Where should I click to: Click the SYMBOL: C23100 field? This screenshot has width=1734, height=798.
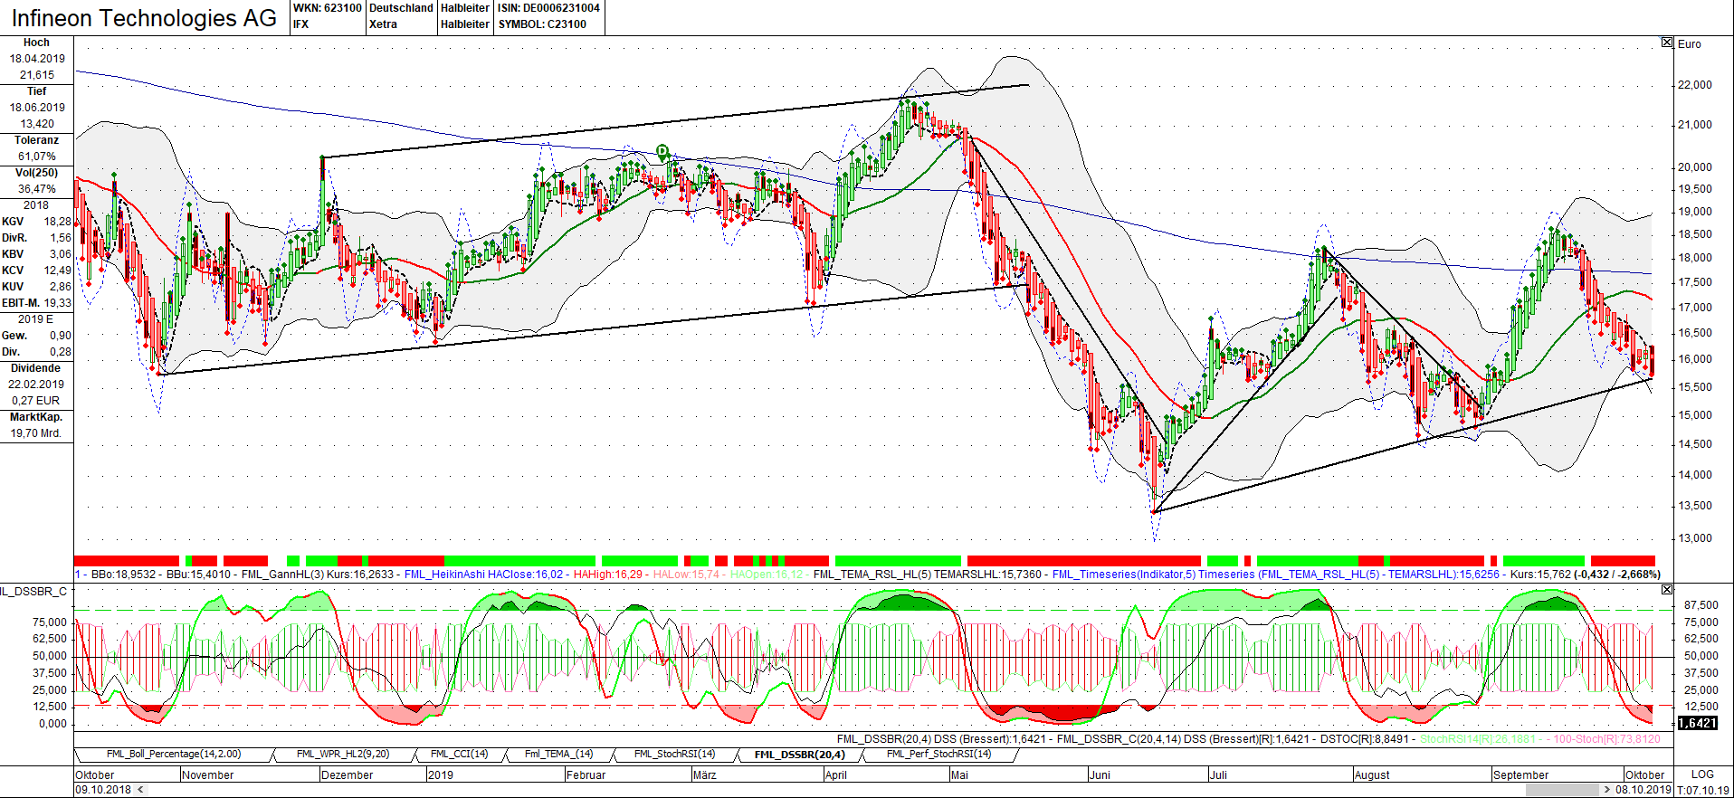point(542,24)
